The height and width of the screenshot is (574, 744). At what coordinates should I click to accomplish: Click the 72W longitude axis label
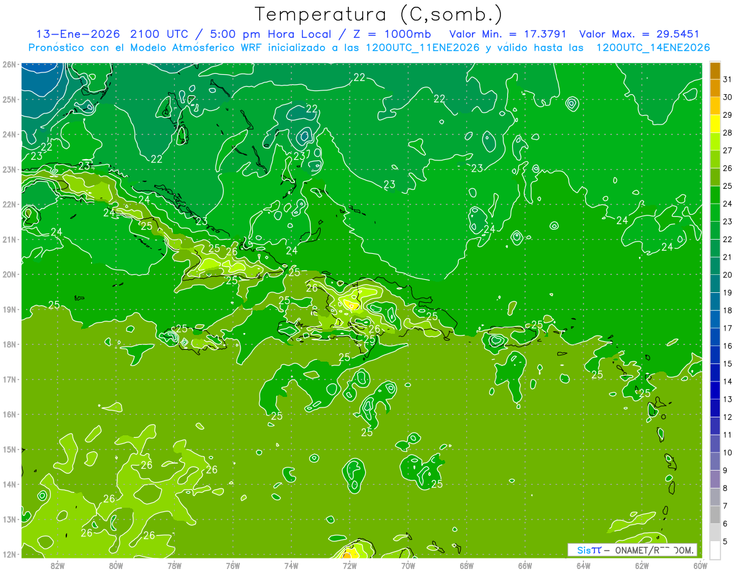(350, 565)
